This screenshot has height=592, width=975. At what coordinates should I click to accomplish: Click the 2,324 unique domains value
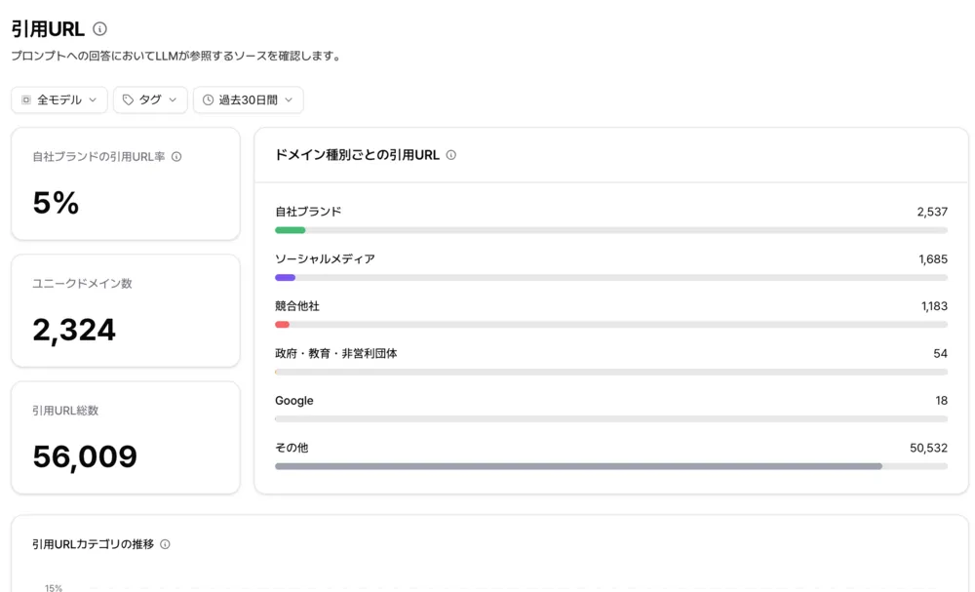(x=74, y=330)
